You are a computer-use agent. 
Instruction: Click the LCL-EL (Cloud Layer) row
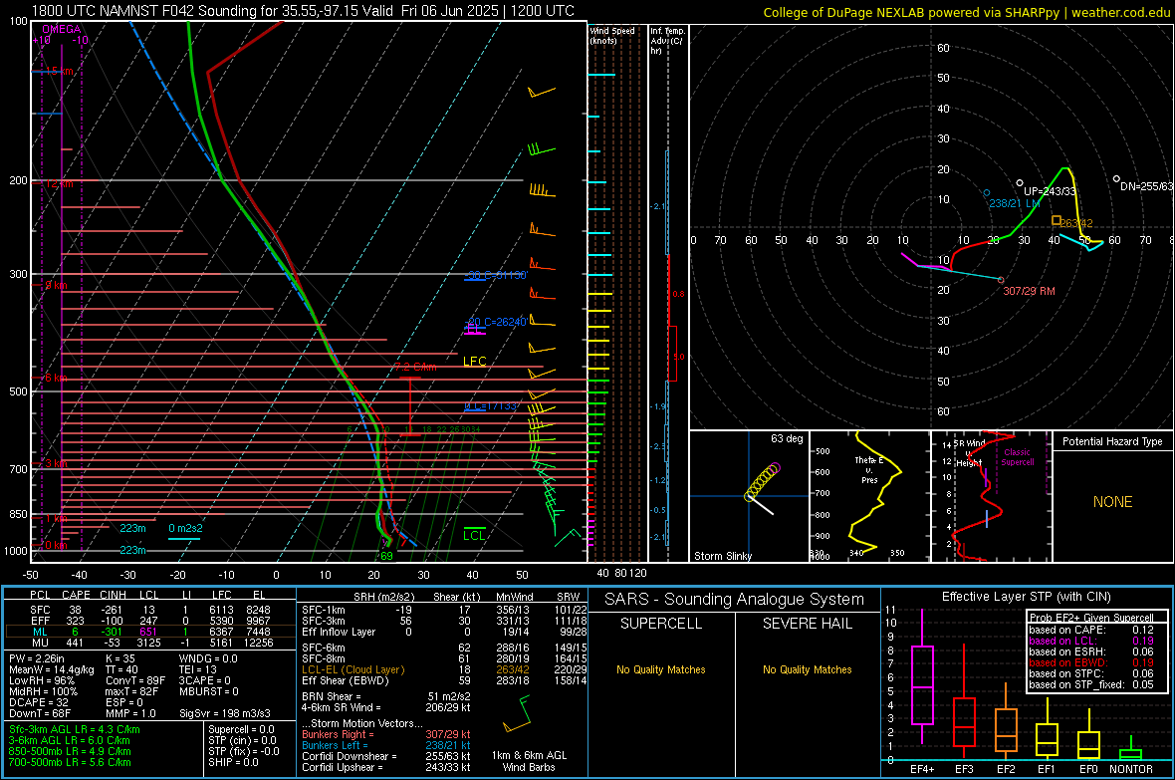click(444, 669)
